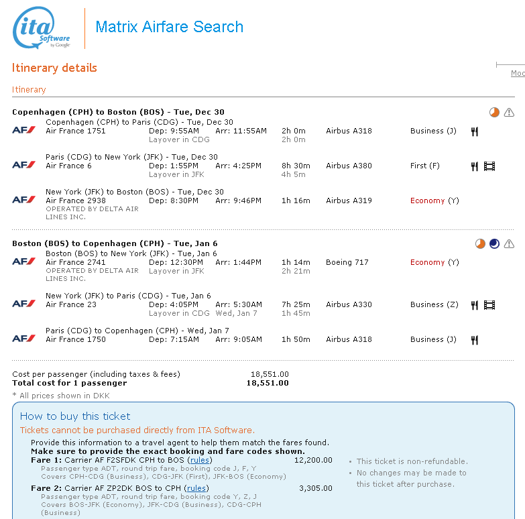Click the ITA Software logo
Screen dimensions: 525x519
coord(41,27)
